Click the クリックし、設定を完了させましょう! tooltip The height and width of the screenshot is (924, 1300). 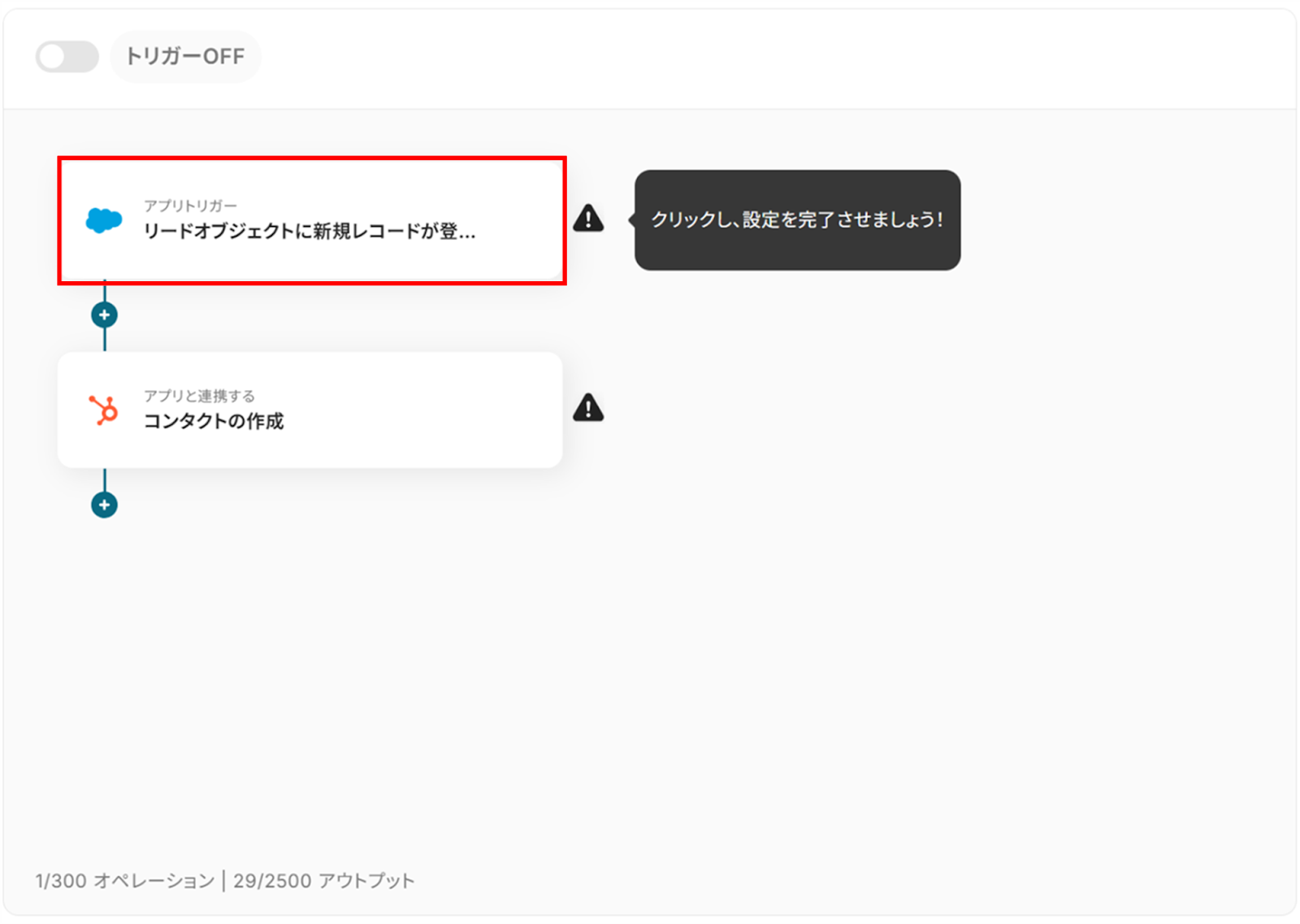797,220
